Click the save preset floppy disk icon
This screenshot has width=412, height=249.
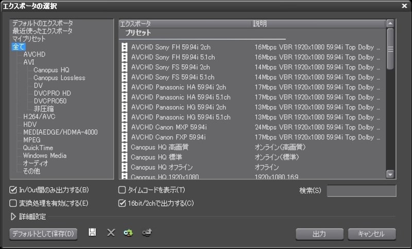92,232
